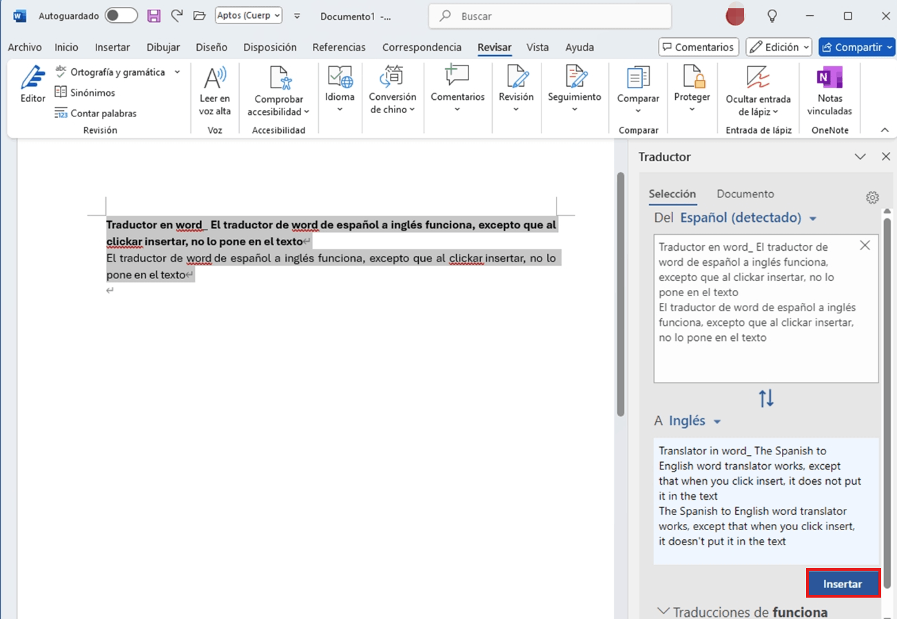The width and height of the screenshot is (897, 619).
Task: Open Traductor settings gear
Action: click(872, 198)
